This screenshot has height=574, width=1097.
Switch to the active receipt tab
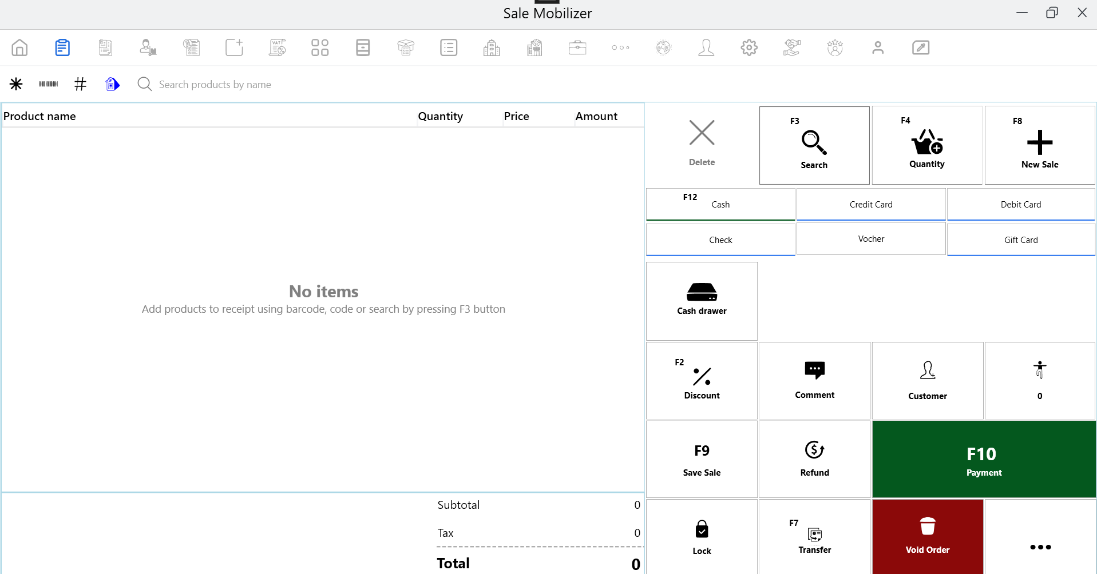(62, 47)
